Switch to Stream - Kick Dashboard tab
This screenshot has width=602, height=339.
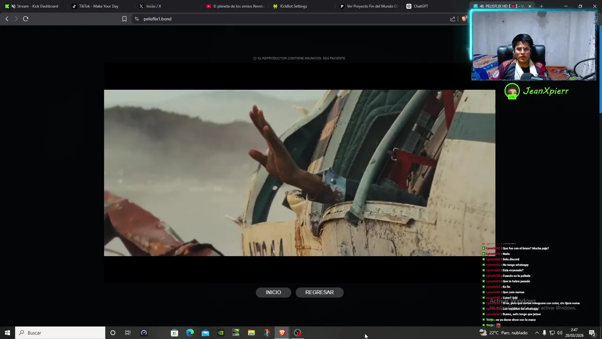point(33,6)
